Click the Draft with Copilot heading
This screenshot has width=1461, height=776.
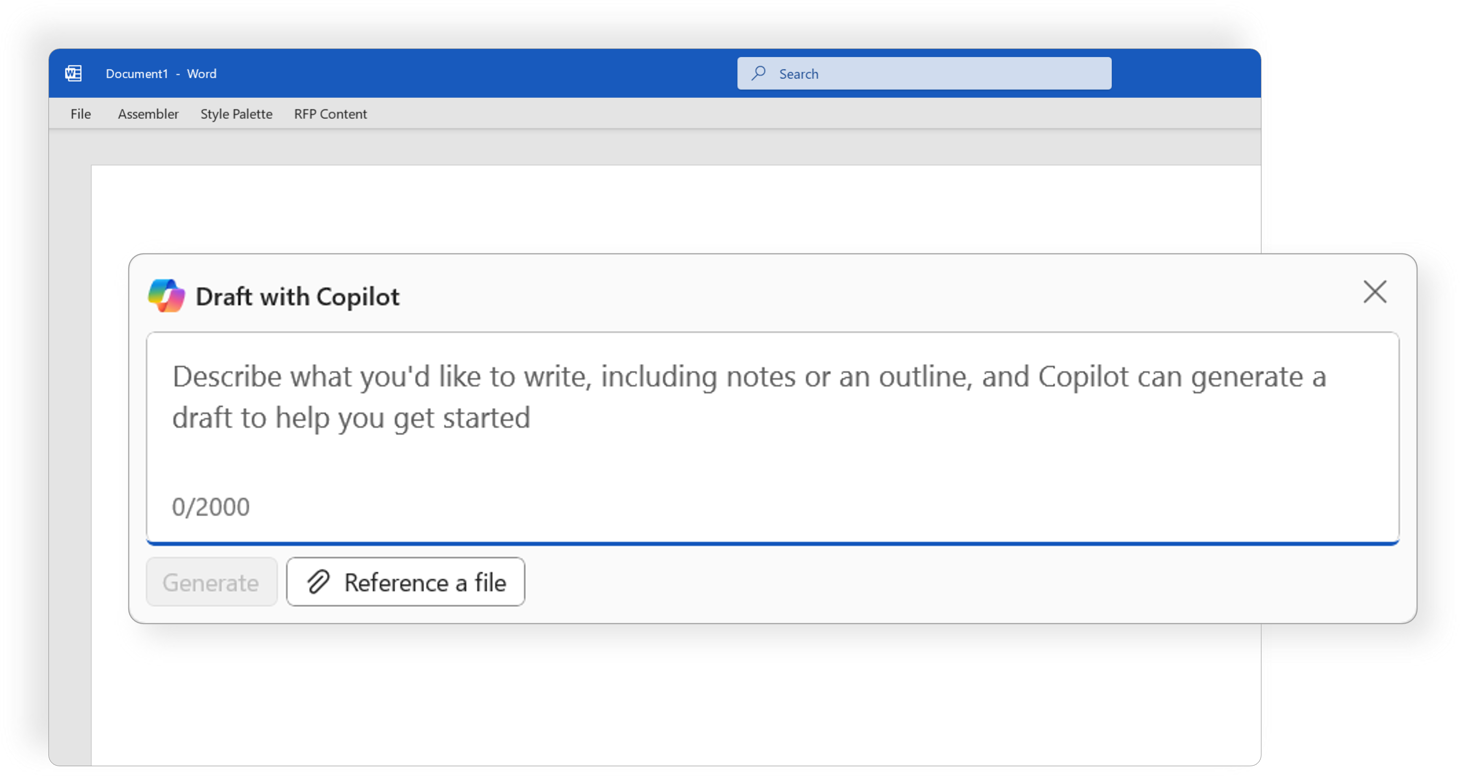tap(297, 297)
